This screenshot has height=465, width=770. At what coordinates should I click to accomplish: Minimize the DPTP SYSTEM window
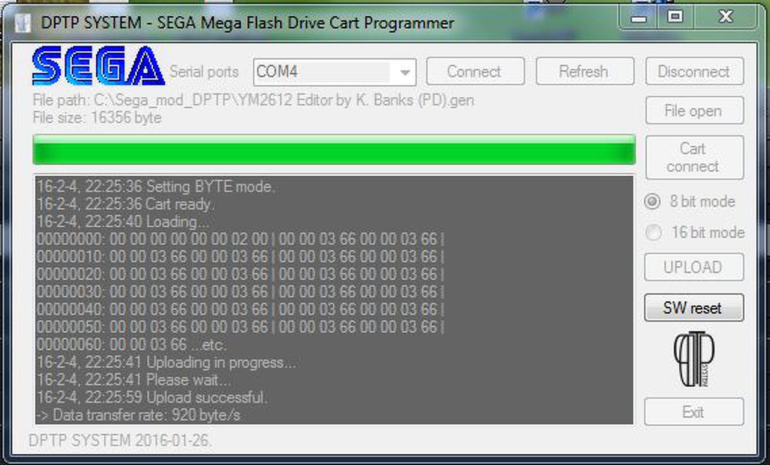[x=639, y=17]
